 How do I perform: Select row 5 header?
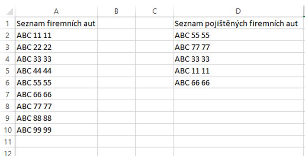[x=8, y=70]
